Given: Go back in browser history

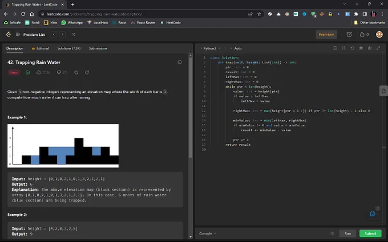Looking at the screenshot, I should pos(6,14).
